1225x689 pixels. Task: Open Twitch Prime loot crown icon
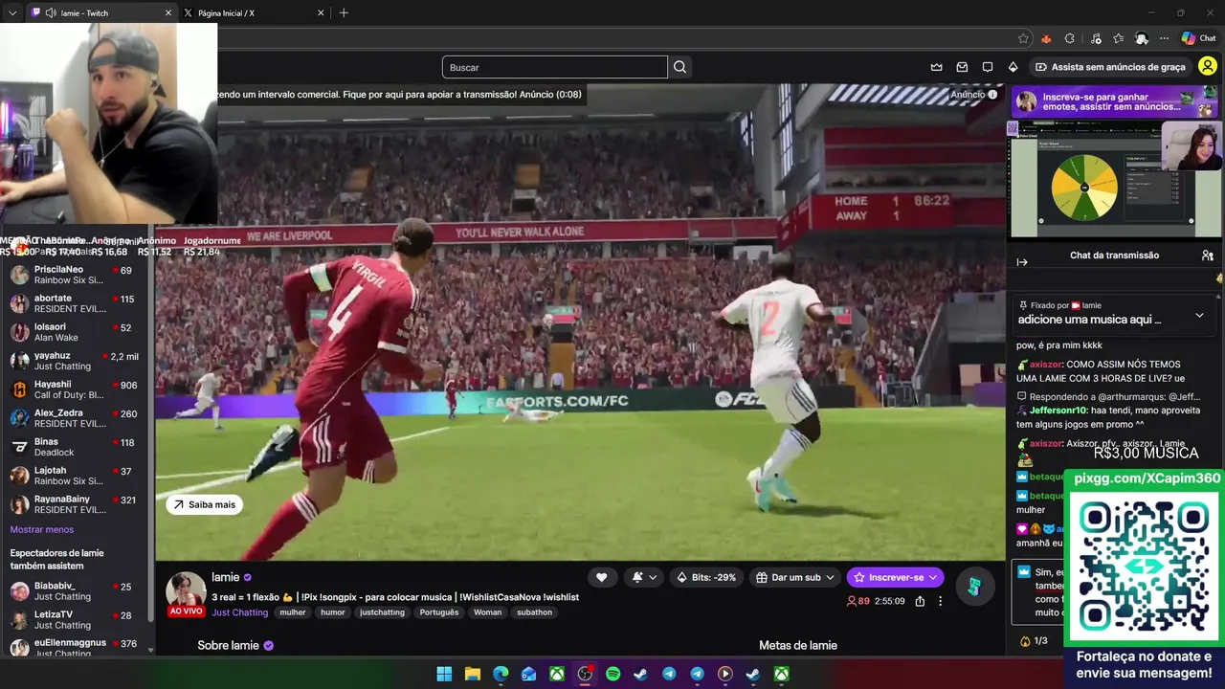click(937, 67)
